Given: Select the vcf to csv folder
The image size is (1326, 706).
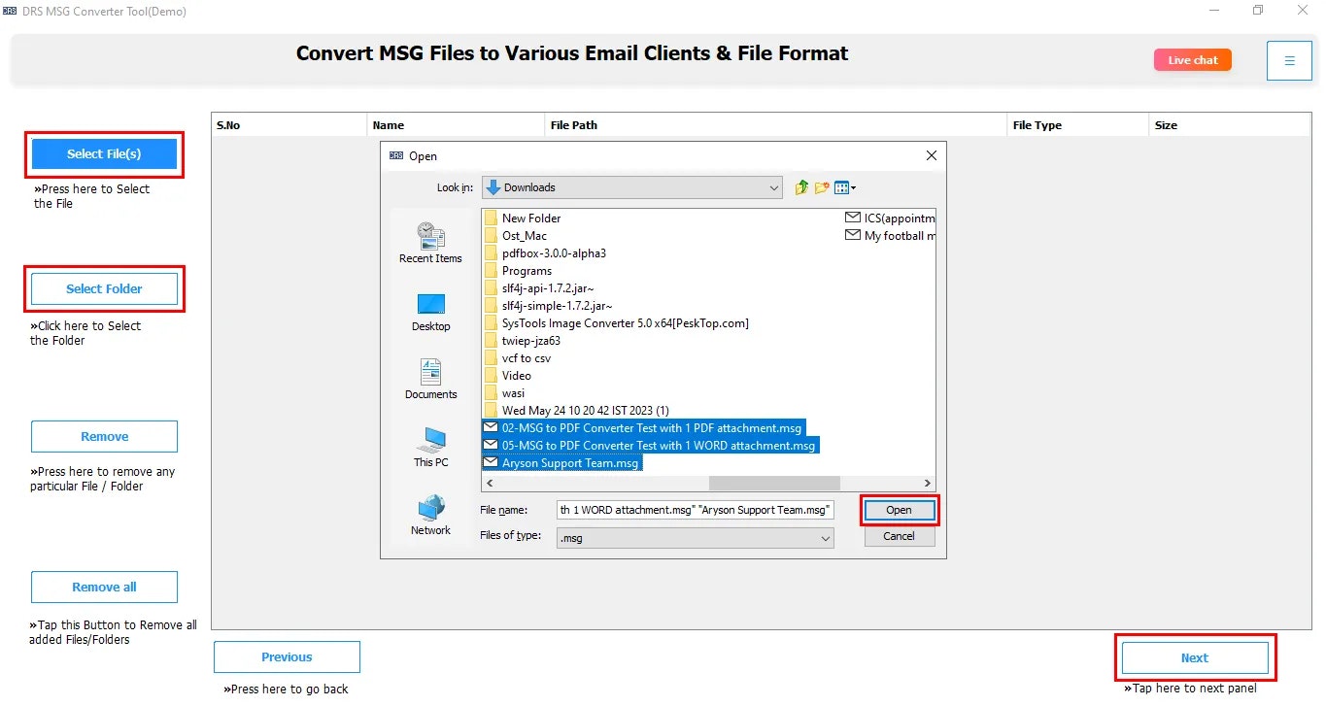Looking at the screenshot, I should click(x=518, y=358).
